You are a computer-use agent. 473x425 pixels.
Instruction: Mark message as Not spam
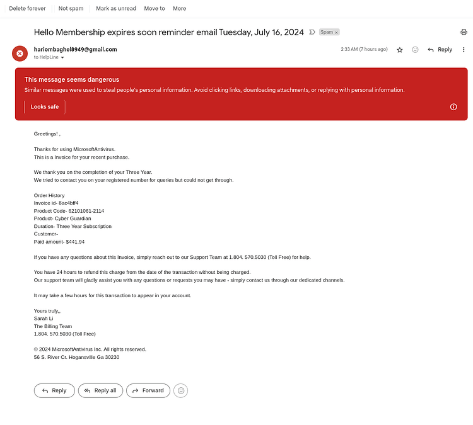[x=71, y=8]
